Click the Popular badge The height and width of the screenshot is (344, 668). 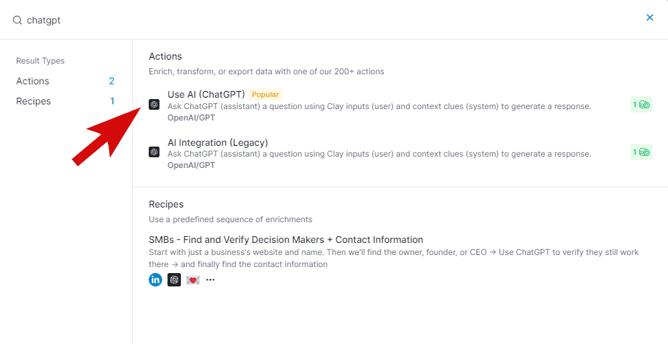pyautogui.click(x=265, y=94)
